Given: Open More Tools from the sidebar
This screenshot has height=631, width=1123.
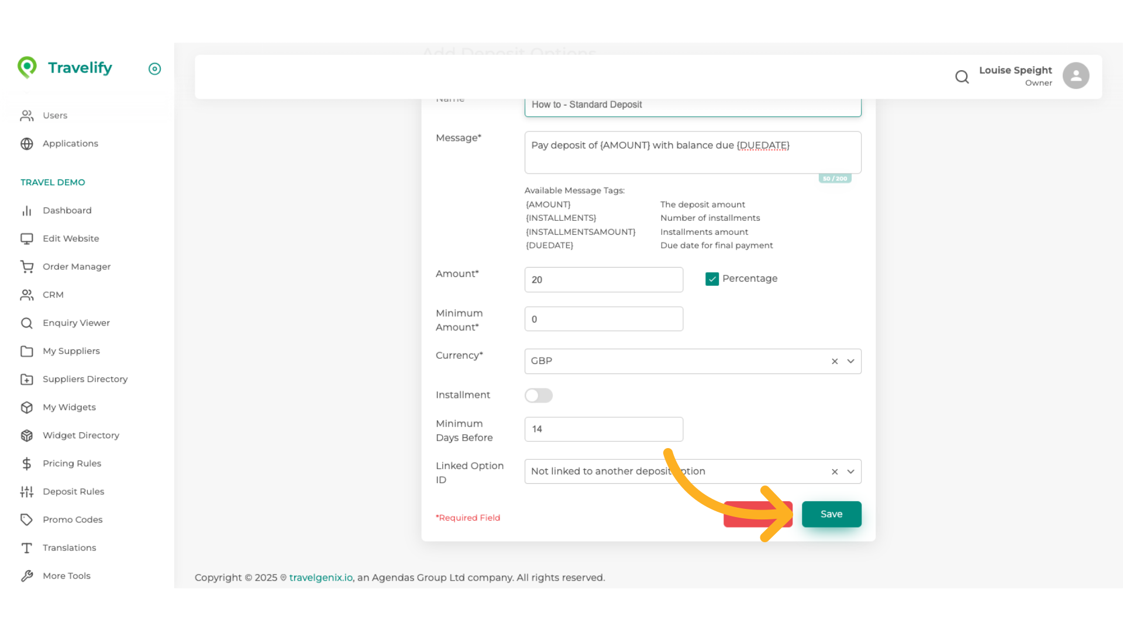Looking at the screenshot, I should [x=67, y=575].
